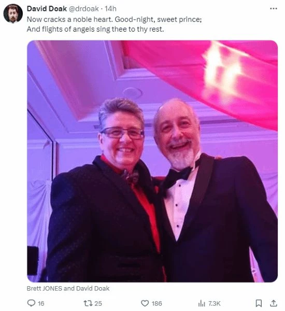Click the reply count 16

coord(41,303)
